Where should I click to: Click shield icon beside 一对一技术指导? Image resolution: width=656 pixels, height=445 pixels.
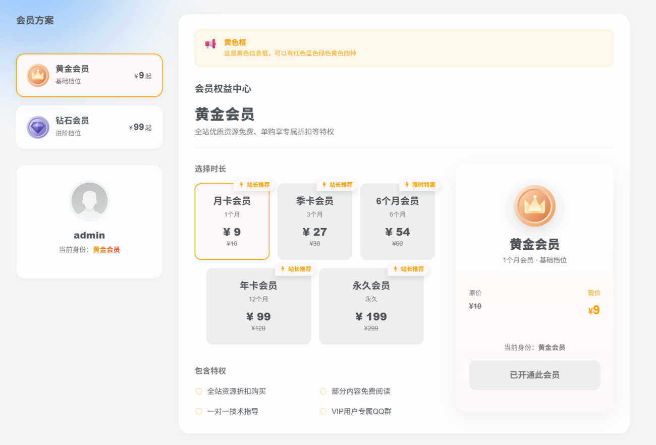pos(199,412)
